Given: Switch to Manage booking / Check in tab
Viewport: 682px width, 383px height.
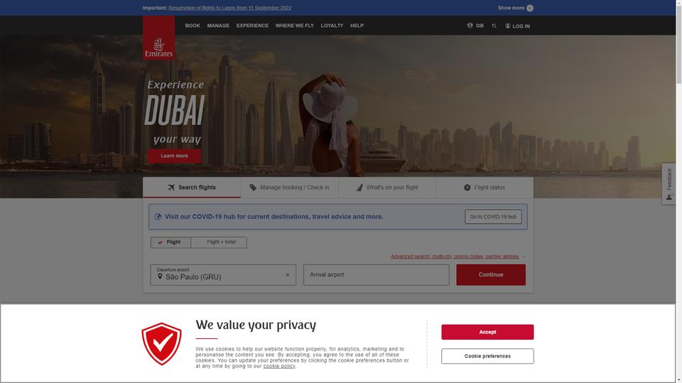Looking at the screenshot, I should (x=289, y=187).
